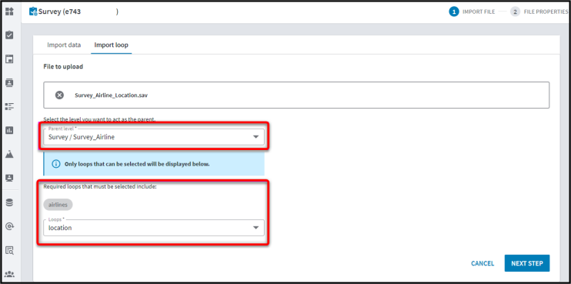
Task: Open the document search icon in sidebar
Action: click(x=9, y=250)
